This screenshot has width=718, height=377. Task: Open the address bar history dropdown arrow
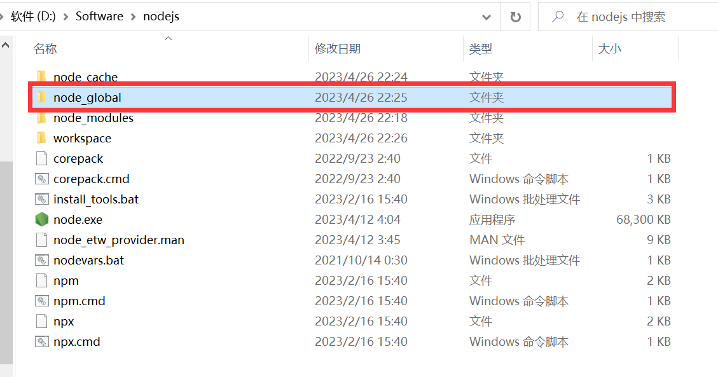(486, 16)
